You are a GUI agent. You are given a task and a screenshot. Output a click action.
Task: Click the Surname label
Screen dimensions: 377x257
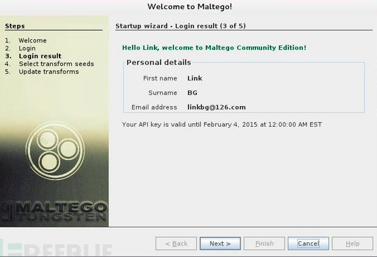pos(162,93)
